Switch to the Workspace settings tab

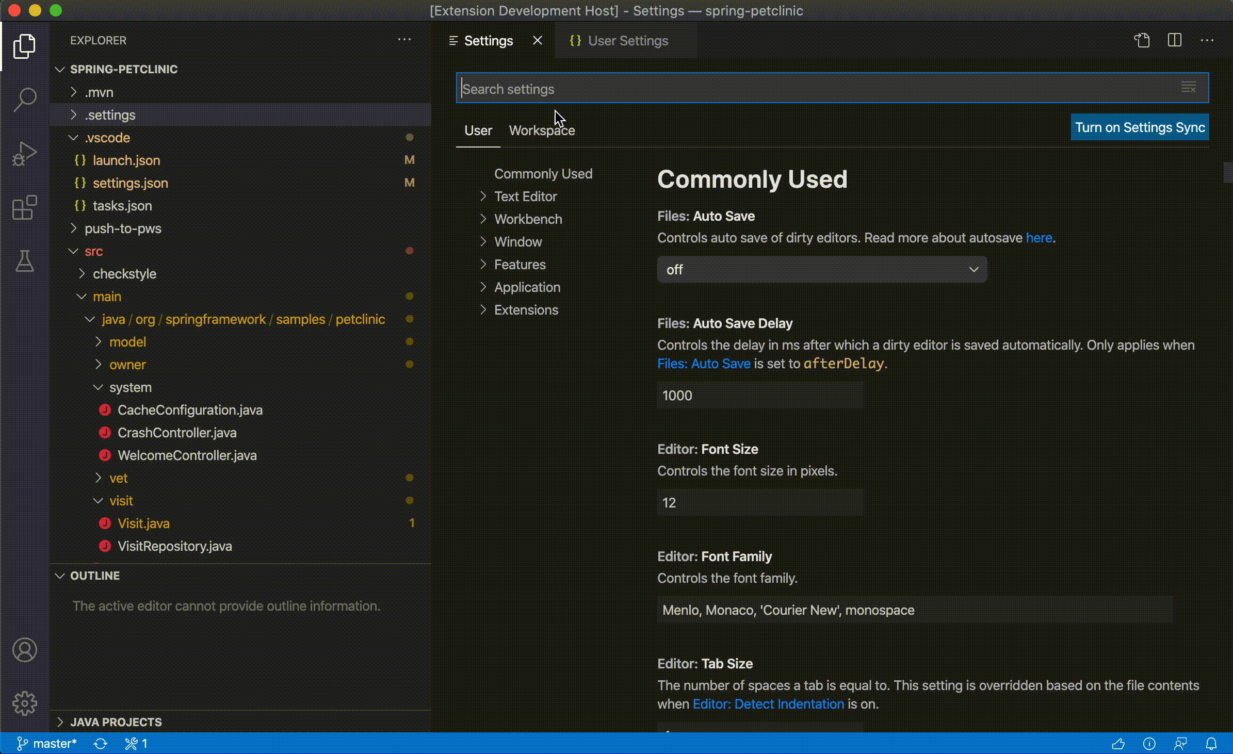pos(542,130)
